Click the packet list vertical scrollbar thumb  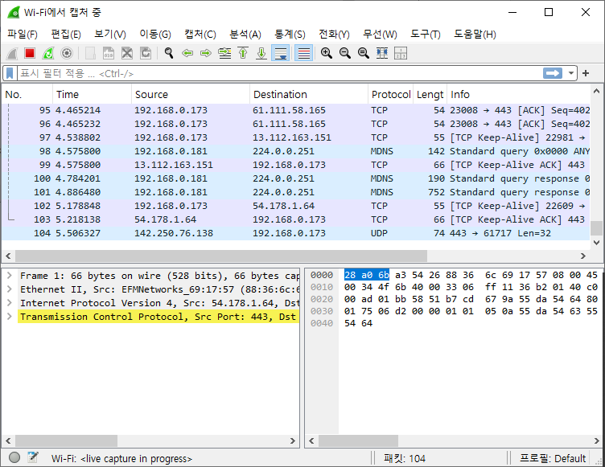(x=596, y=228)
